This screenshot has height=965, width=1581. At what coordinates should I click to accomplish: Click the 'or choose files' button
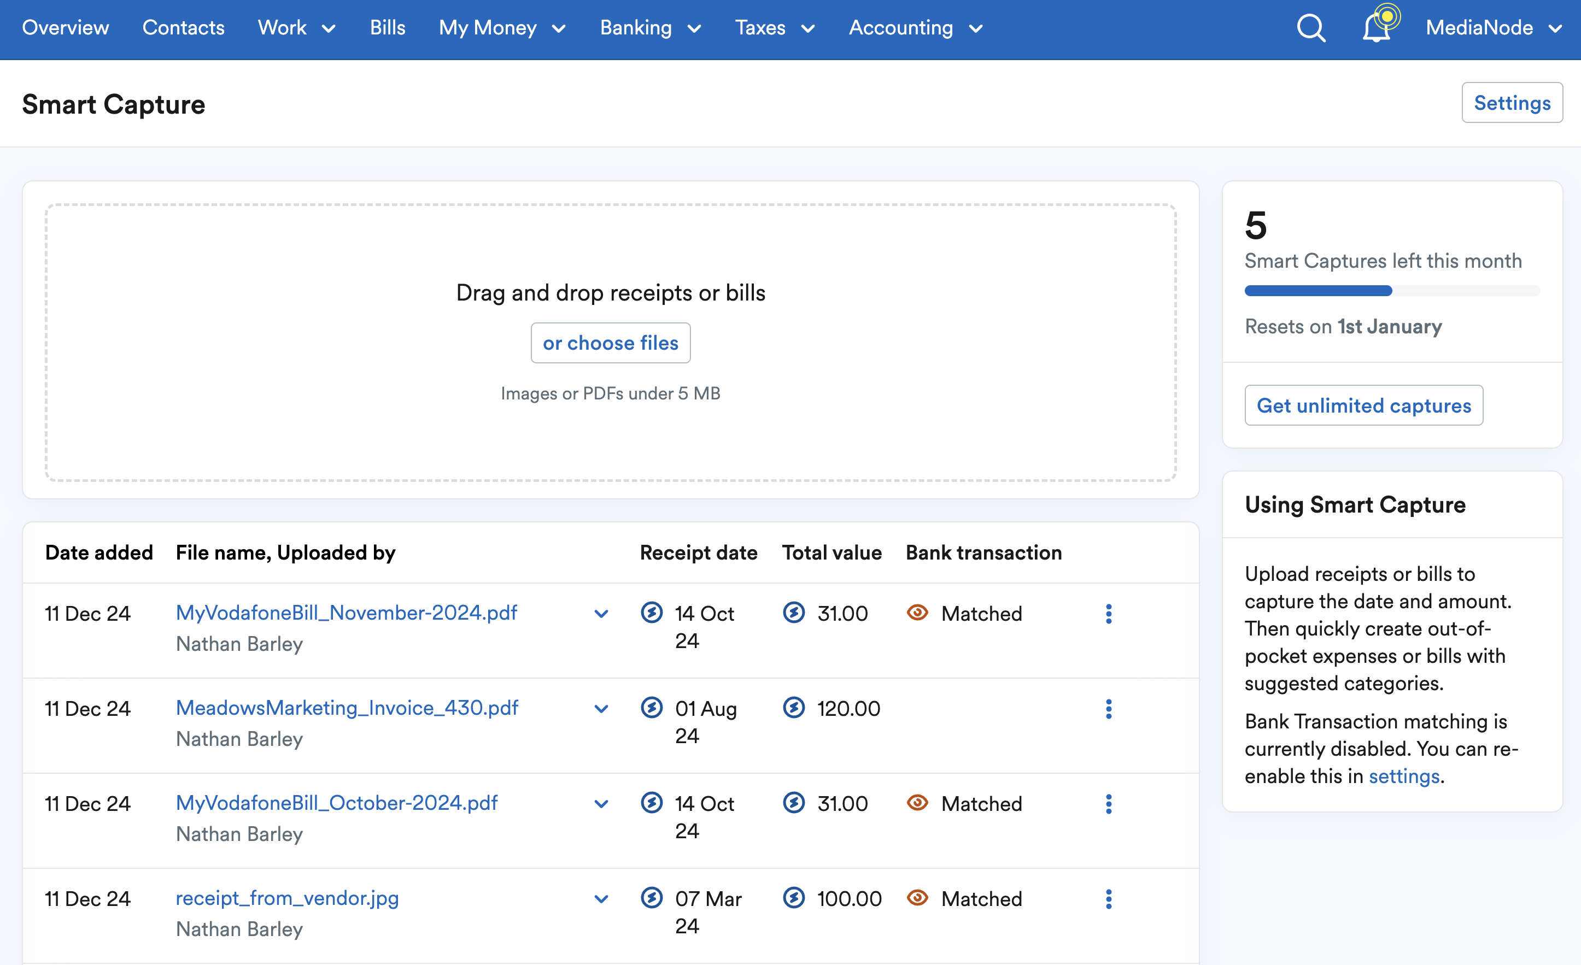(x=610, y=343)
